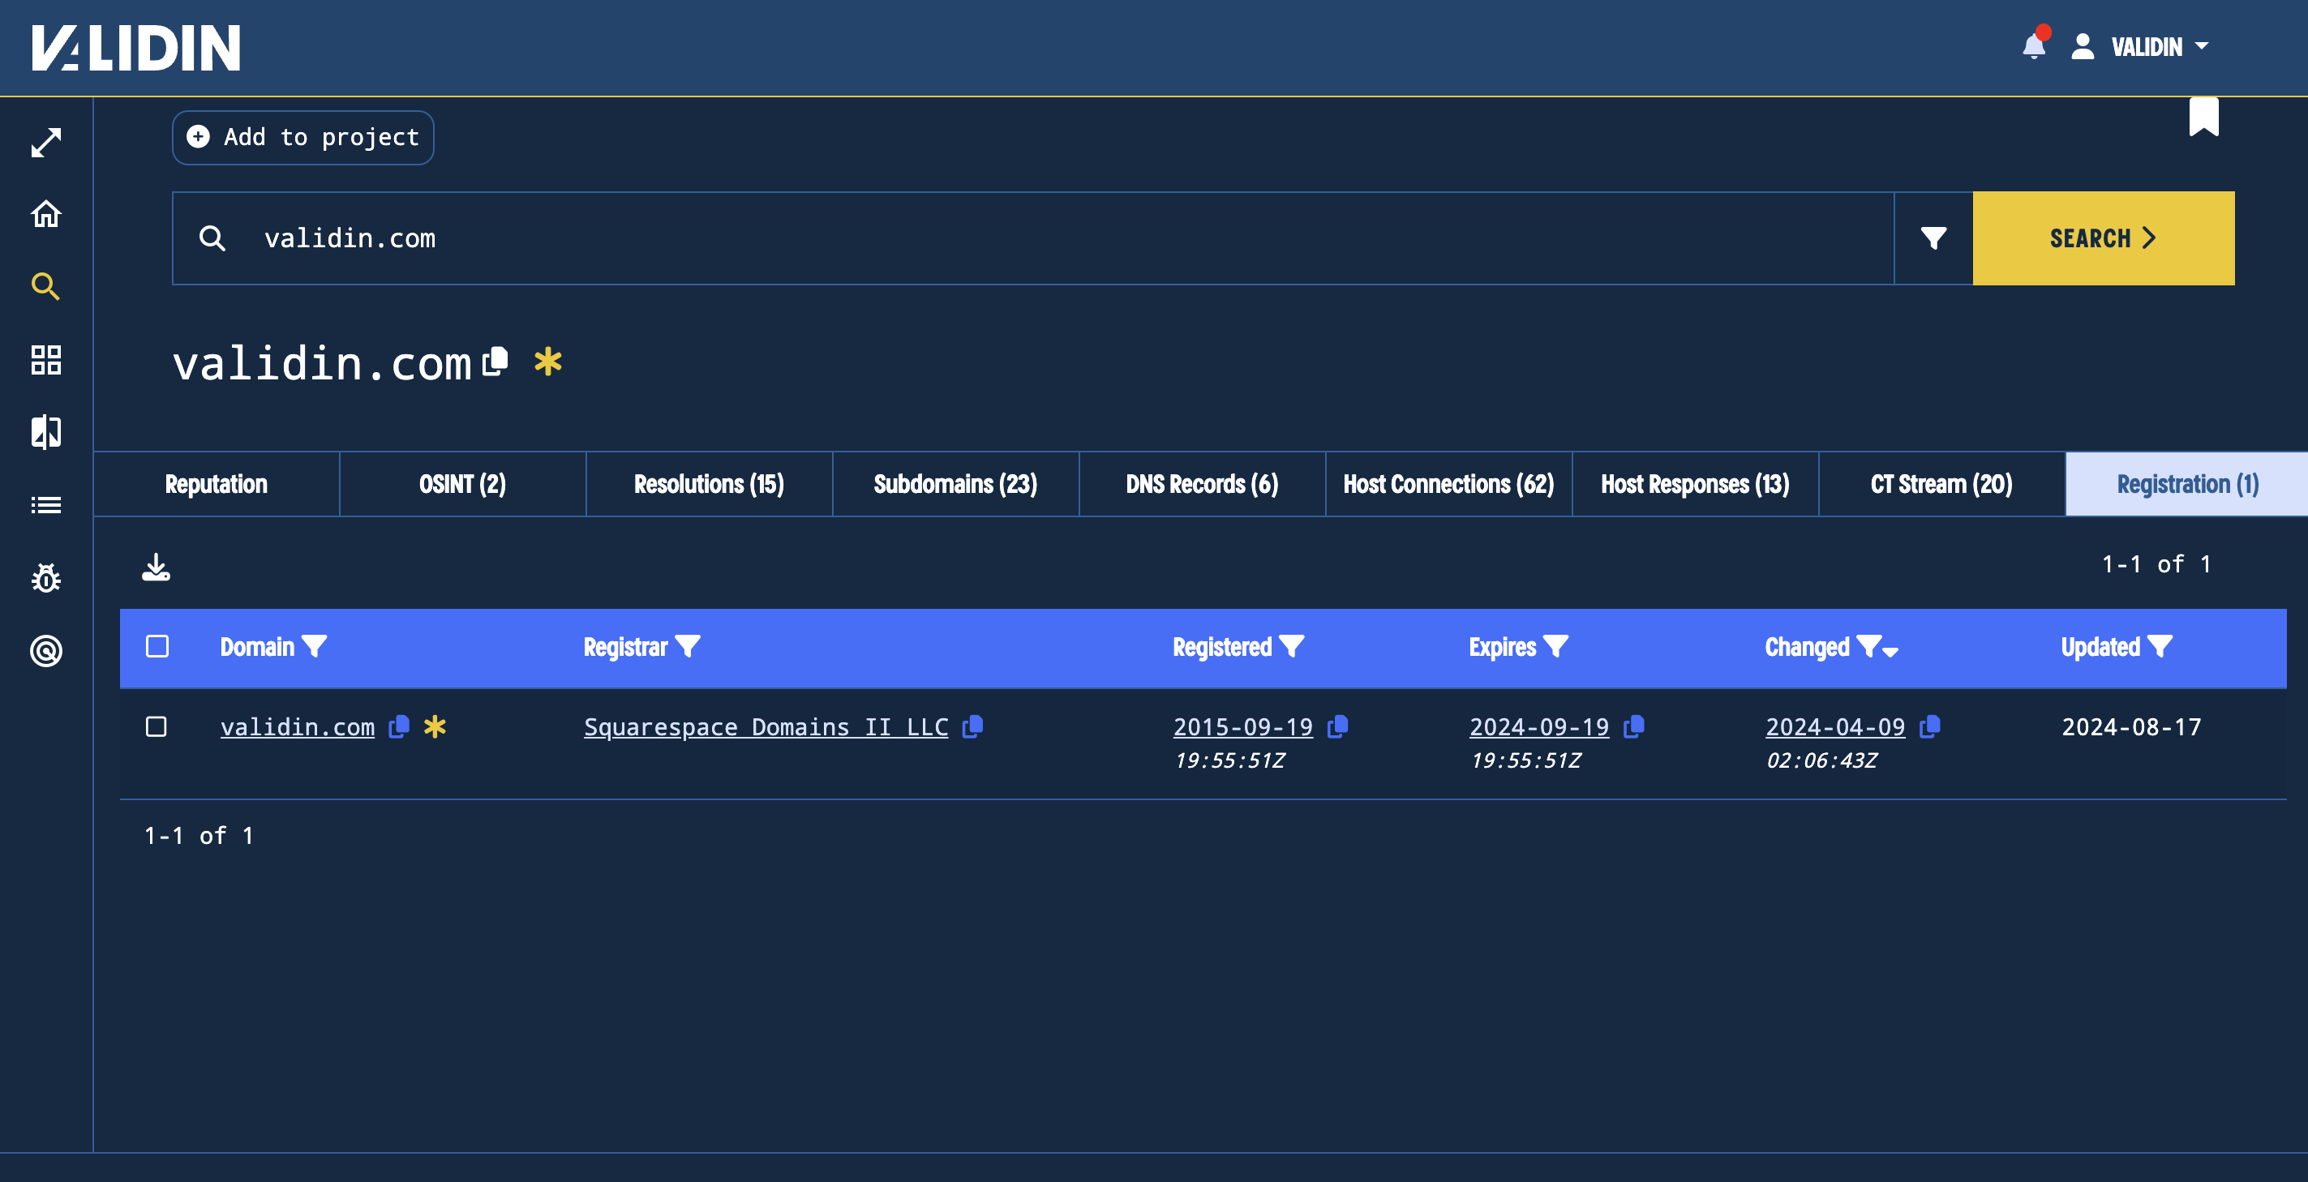Select the Search sidebar icon
The width and height of the screenshot is (2308, 1182).
(x=45, y=286)
